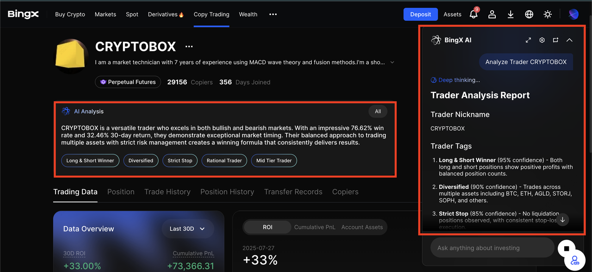This screenshot has width=592, height=272.
Task: Switch chart to Cumulative PnL
Action: [315, 227]
